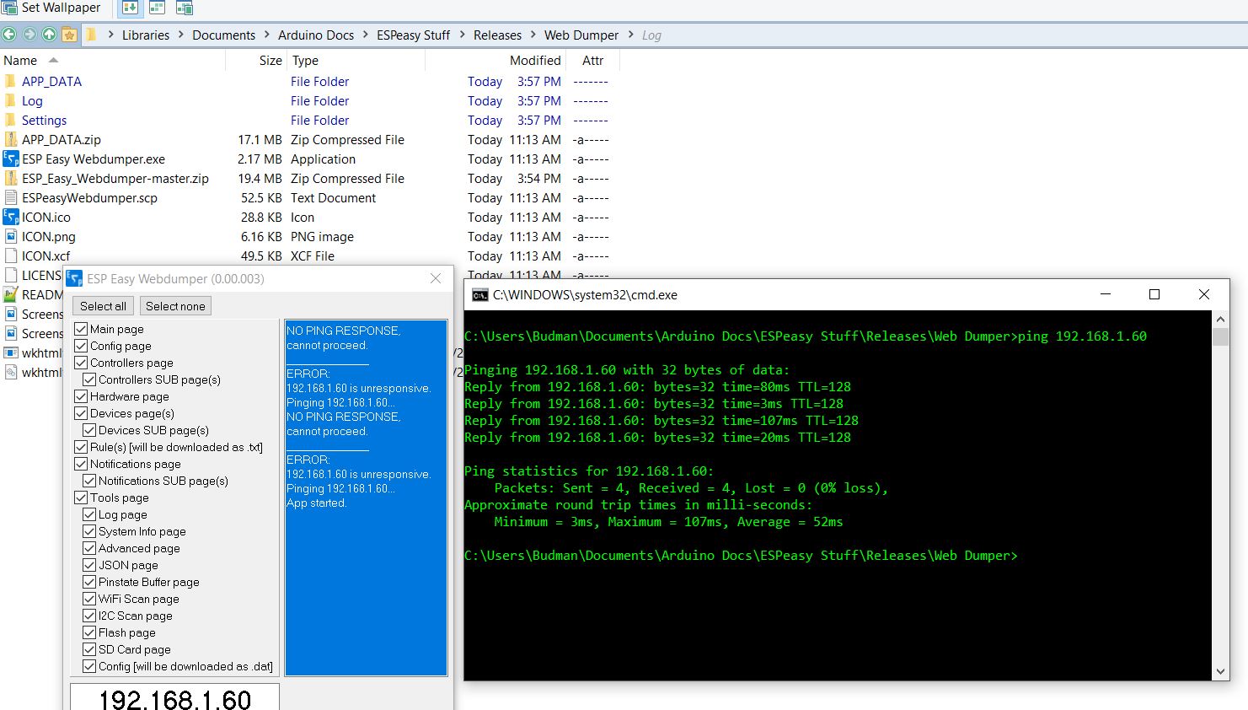
Task: Click the Log folder icon
Action: pyautogui.click(x=10, y=100)
